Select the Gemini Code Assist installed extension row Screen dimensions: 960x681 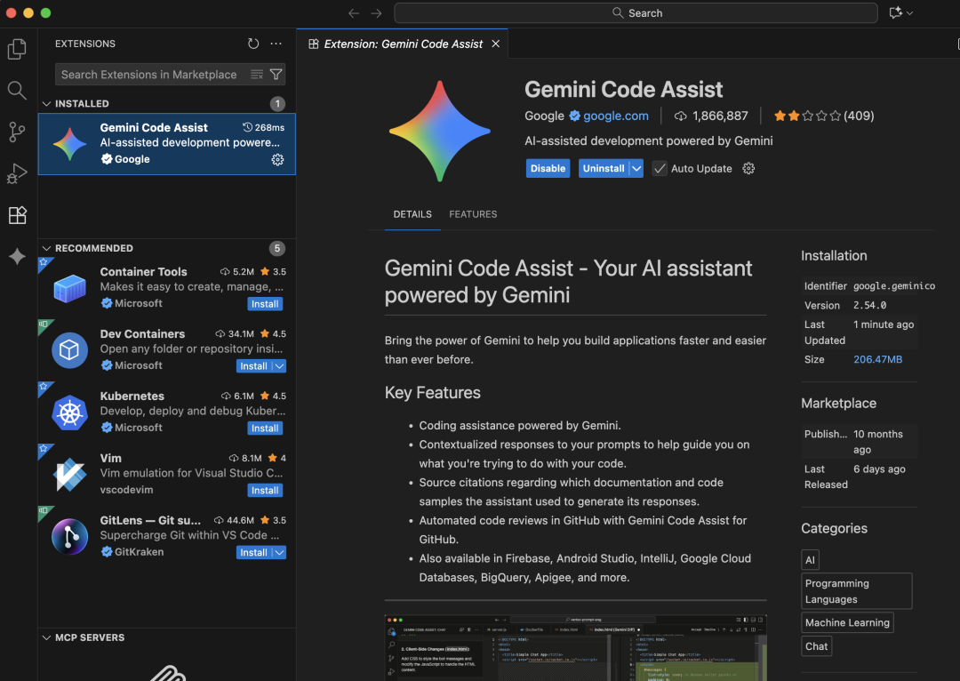click(x=166, y=144)
